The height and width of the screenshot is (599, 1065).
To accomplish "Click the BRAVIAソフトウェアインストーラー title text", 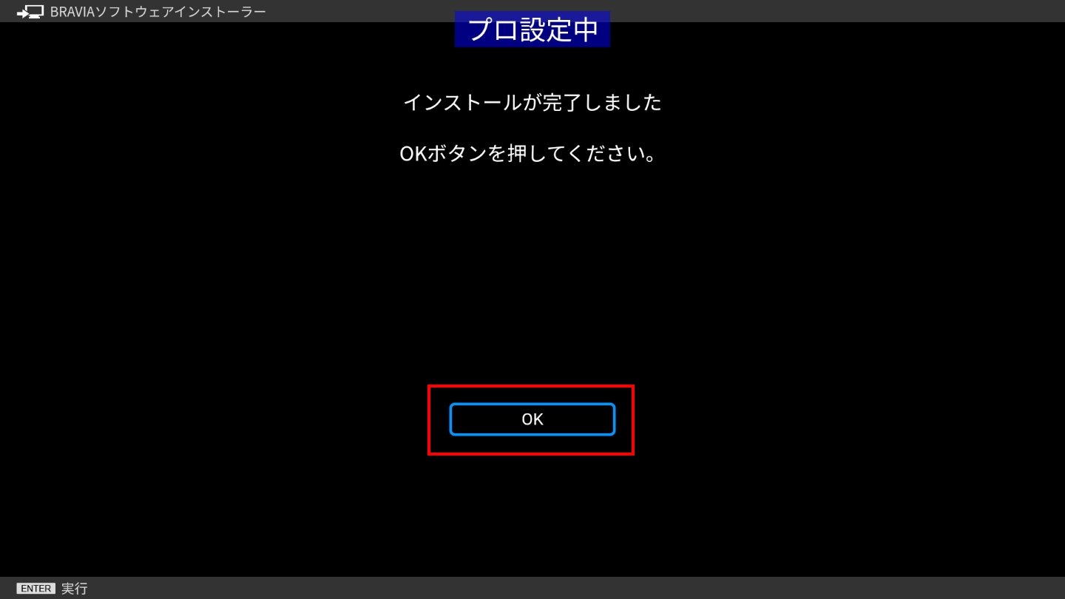I will coord(158,12).
